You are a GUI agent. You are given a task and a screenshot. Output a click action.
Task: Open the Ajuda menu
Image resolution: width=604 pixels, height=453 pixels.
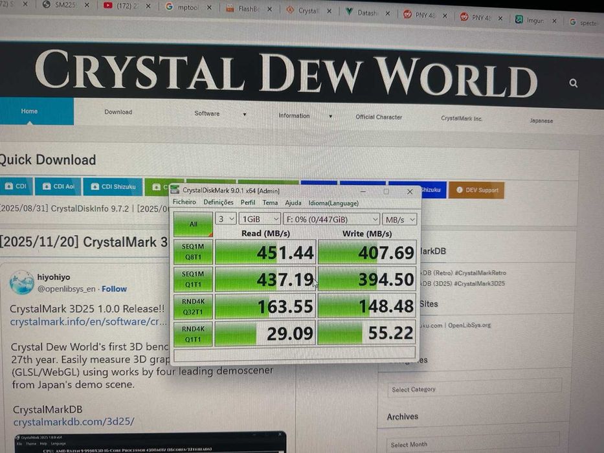coord(293,203)
